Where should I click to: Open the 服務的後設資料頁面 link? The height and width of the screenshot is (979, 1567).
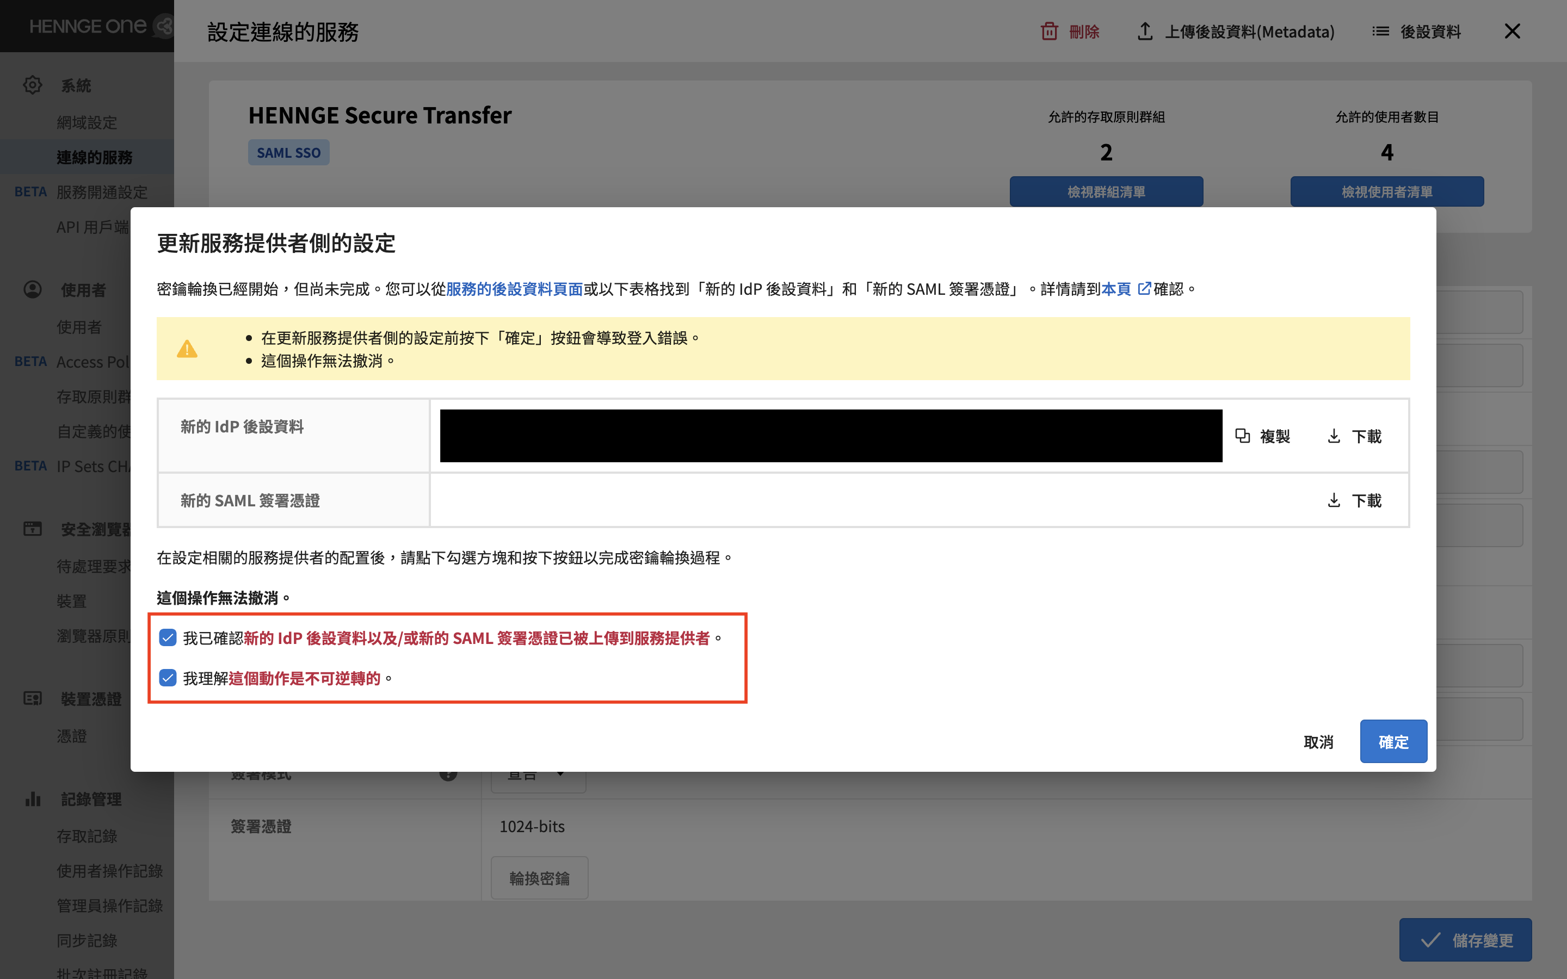click(x=515, y=289)
